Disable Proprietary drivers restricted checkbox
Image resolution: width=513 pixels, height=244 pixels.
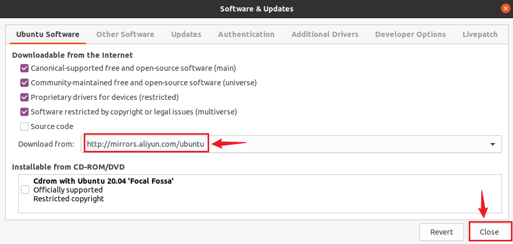[x=24, y=97]
